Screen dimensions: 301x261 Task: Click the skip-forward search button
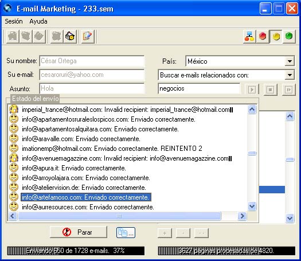(x=289, y=89)
